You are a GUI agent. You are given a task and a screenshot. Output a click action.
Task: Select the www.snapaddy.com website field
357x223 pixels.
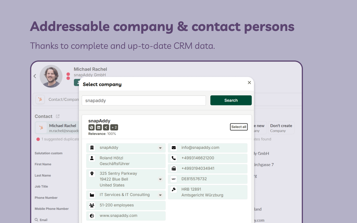point(126,216)
